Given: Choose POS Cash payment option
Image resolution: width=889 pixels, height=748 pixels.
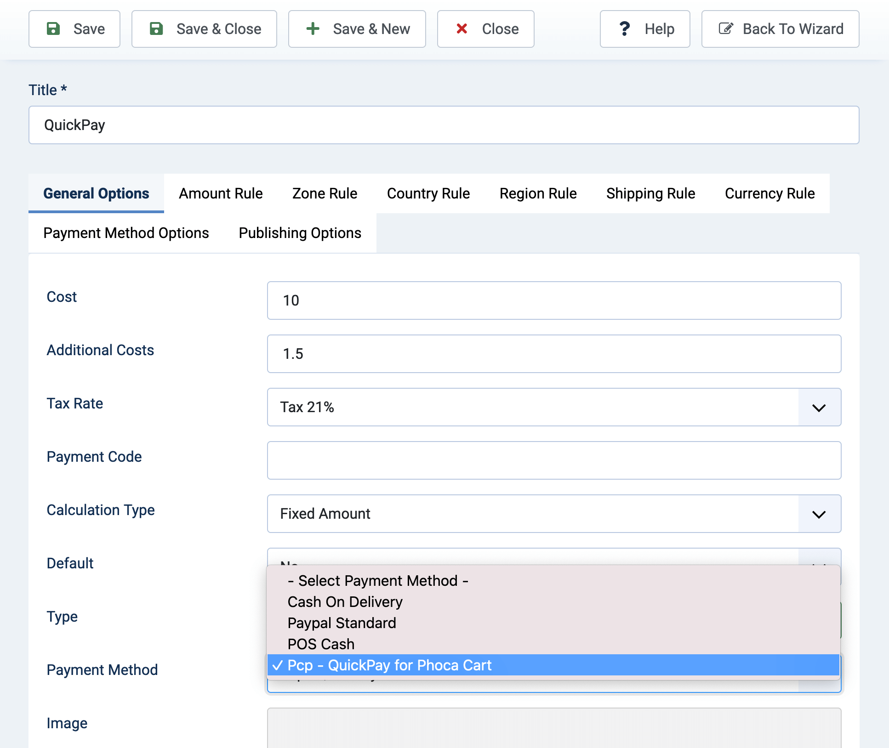Looking at the screenshot, I should 320,644.
